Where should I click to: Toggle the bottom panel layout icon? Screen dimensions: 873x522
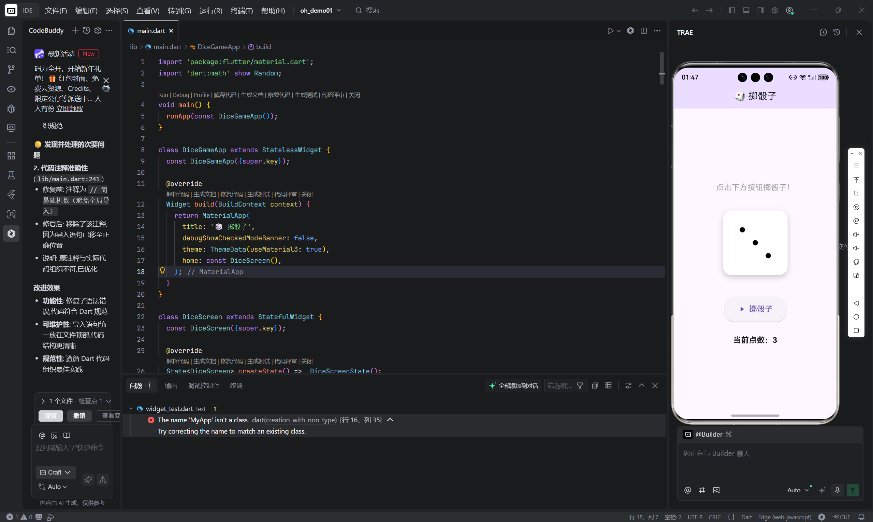point(746,10)
